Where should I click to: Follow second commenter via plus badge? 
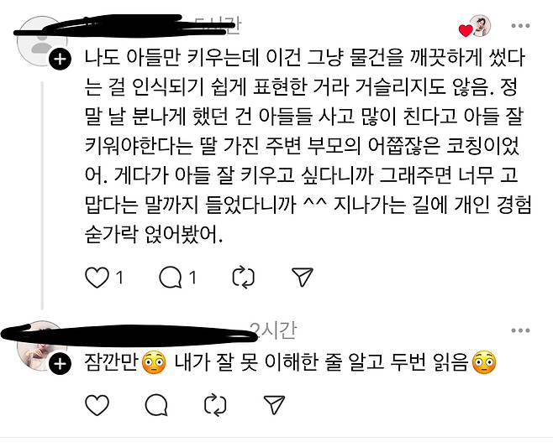[60, 363]
